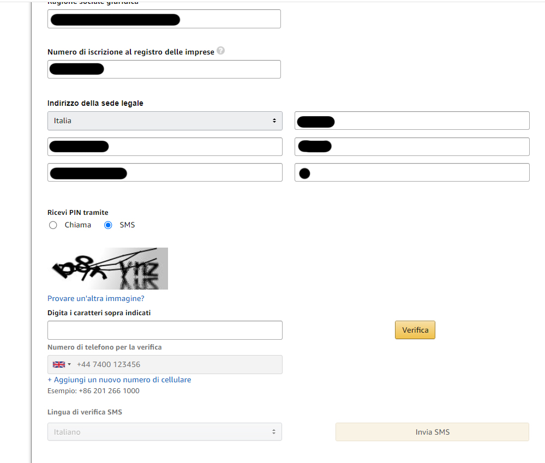Click the phone number verification field
Viewport: 545px width, 463px height.
pos(177,364)
